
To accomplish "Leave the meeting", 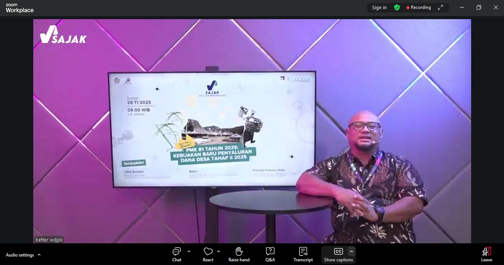I will (x=486, y=254).
